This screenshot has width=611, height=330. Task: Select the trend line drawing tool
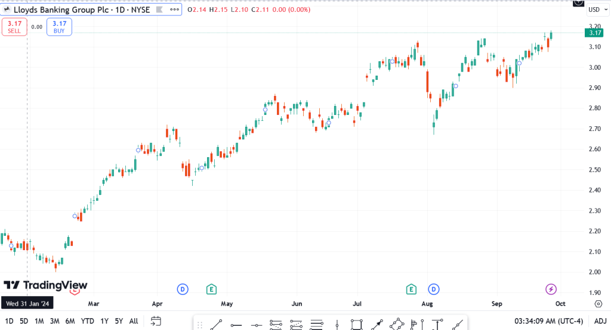tap(216, 324)
